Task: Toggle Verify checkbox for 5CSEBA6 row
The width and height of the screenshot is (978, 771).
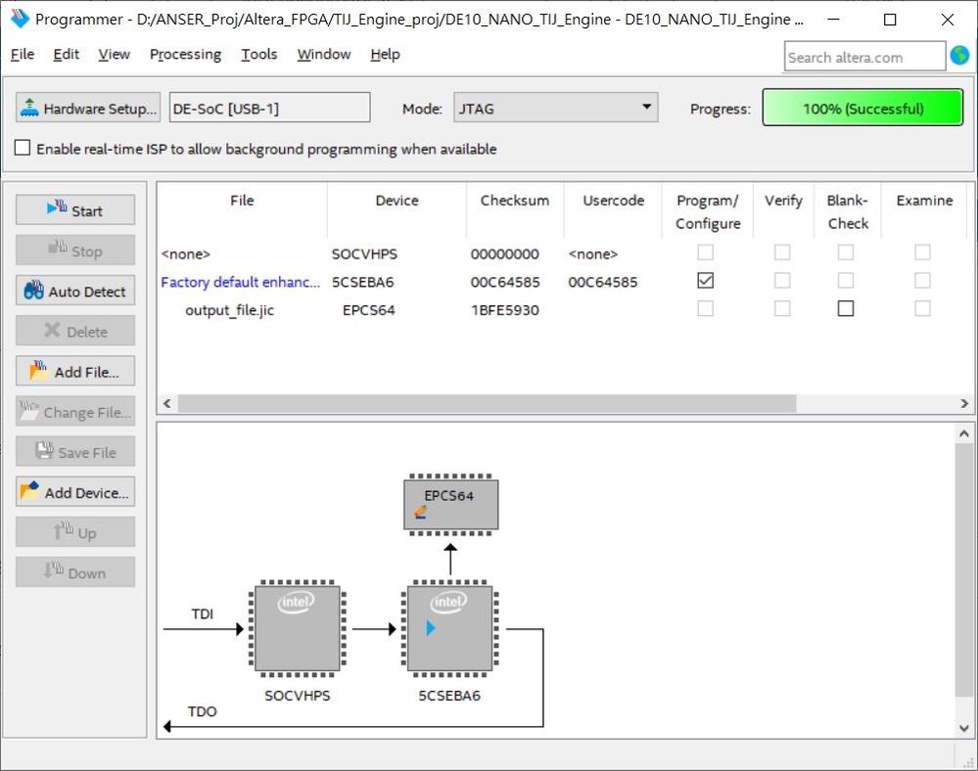Action: tap(782, 281)
